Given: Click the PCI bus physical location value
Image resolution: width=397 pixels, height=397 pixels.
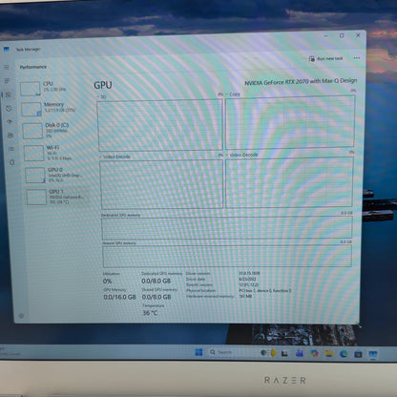Looking at the screenshot, I should 265,290.
